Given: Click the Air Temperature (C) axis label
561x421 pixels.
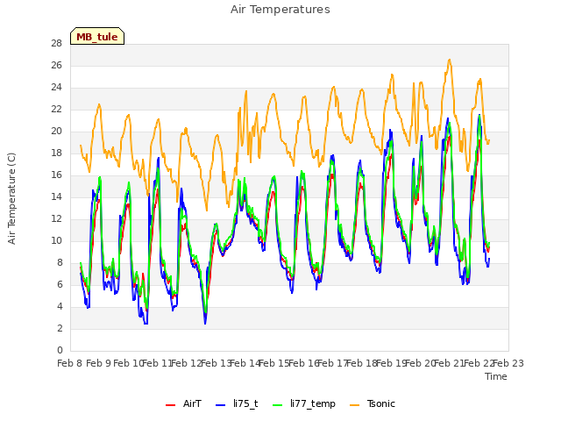Looking at the screenshot, I should point(11,198).
